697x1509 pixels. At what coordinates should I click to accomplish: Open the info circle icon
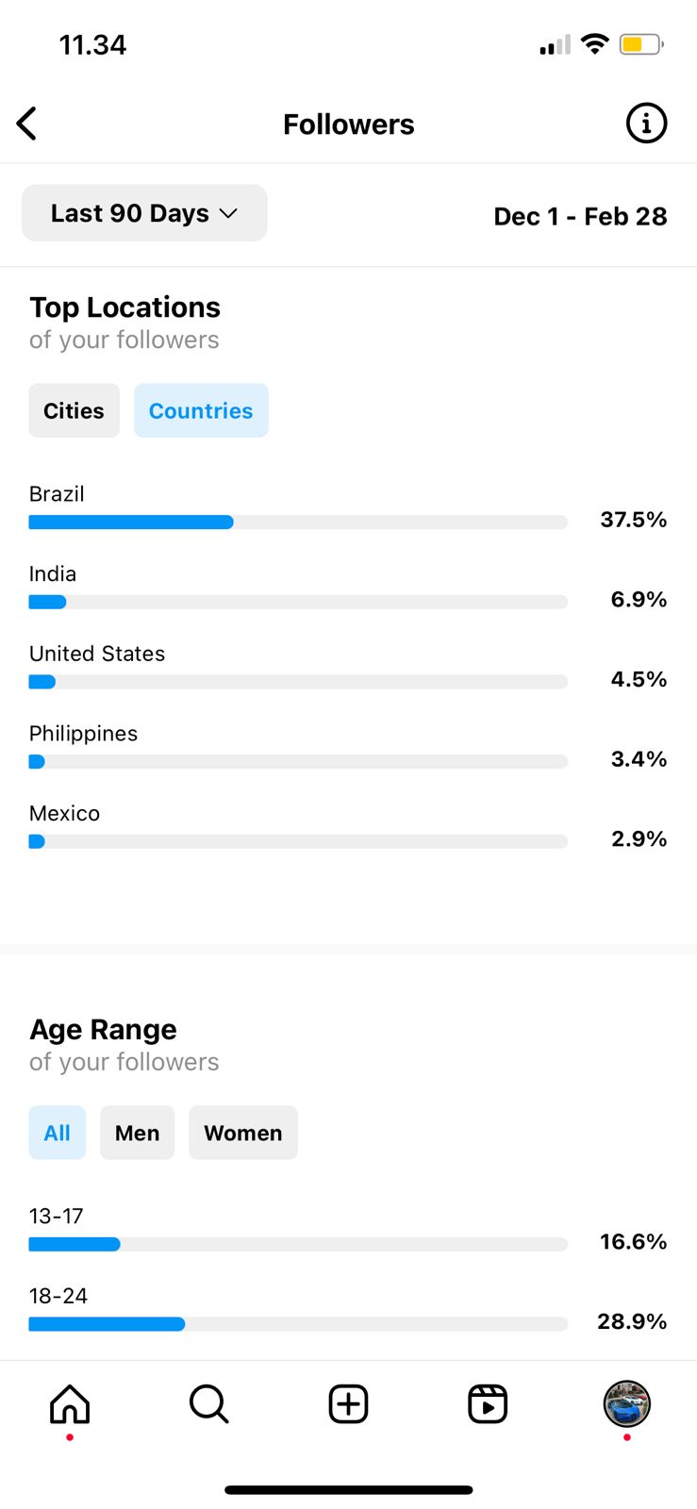point(646,124)
